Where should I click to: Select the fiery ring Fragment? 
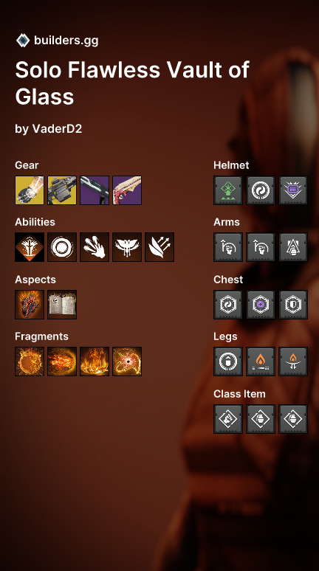30,361
